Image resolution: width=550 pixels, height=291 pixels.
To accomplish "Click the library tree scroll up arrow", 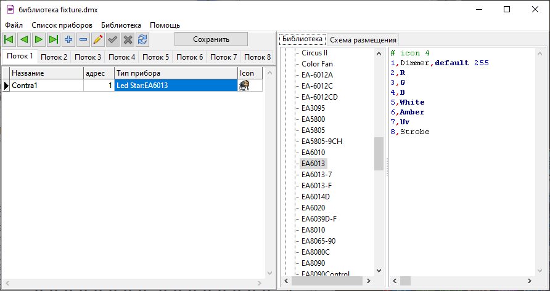I will [x=379, y=54].
